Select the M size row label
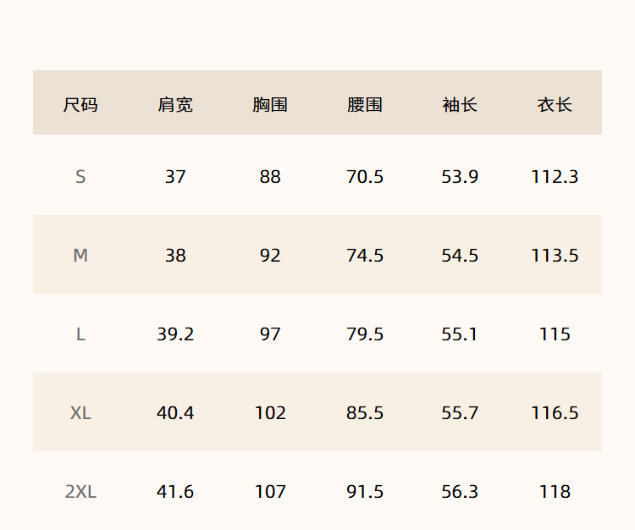The width and height of the screenshot is (635, 530). pyautogui.click(x=80, y=255)
